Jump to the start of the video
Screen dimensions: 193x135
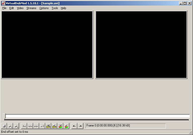coord(24,126)
